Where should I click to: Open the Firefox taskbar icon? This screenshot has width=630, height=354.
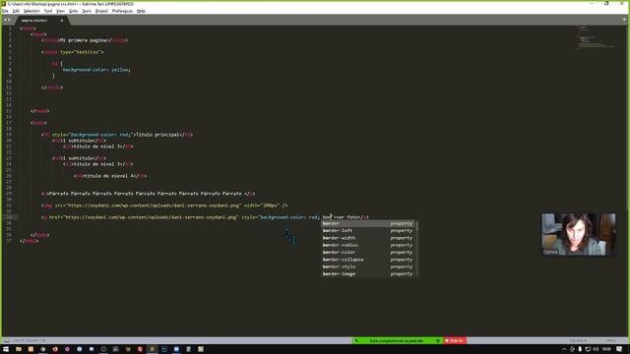[x=55, y=350]
